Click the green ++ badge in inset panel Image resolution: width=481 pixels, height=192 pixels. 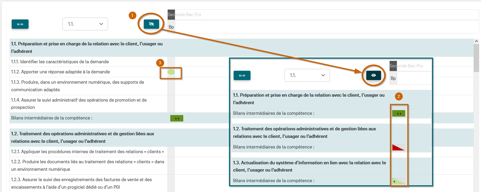coord(398,113)
